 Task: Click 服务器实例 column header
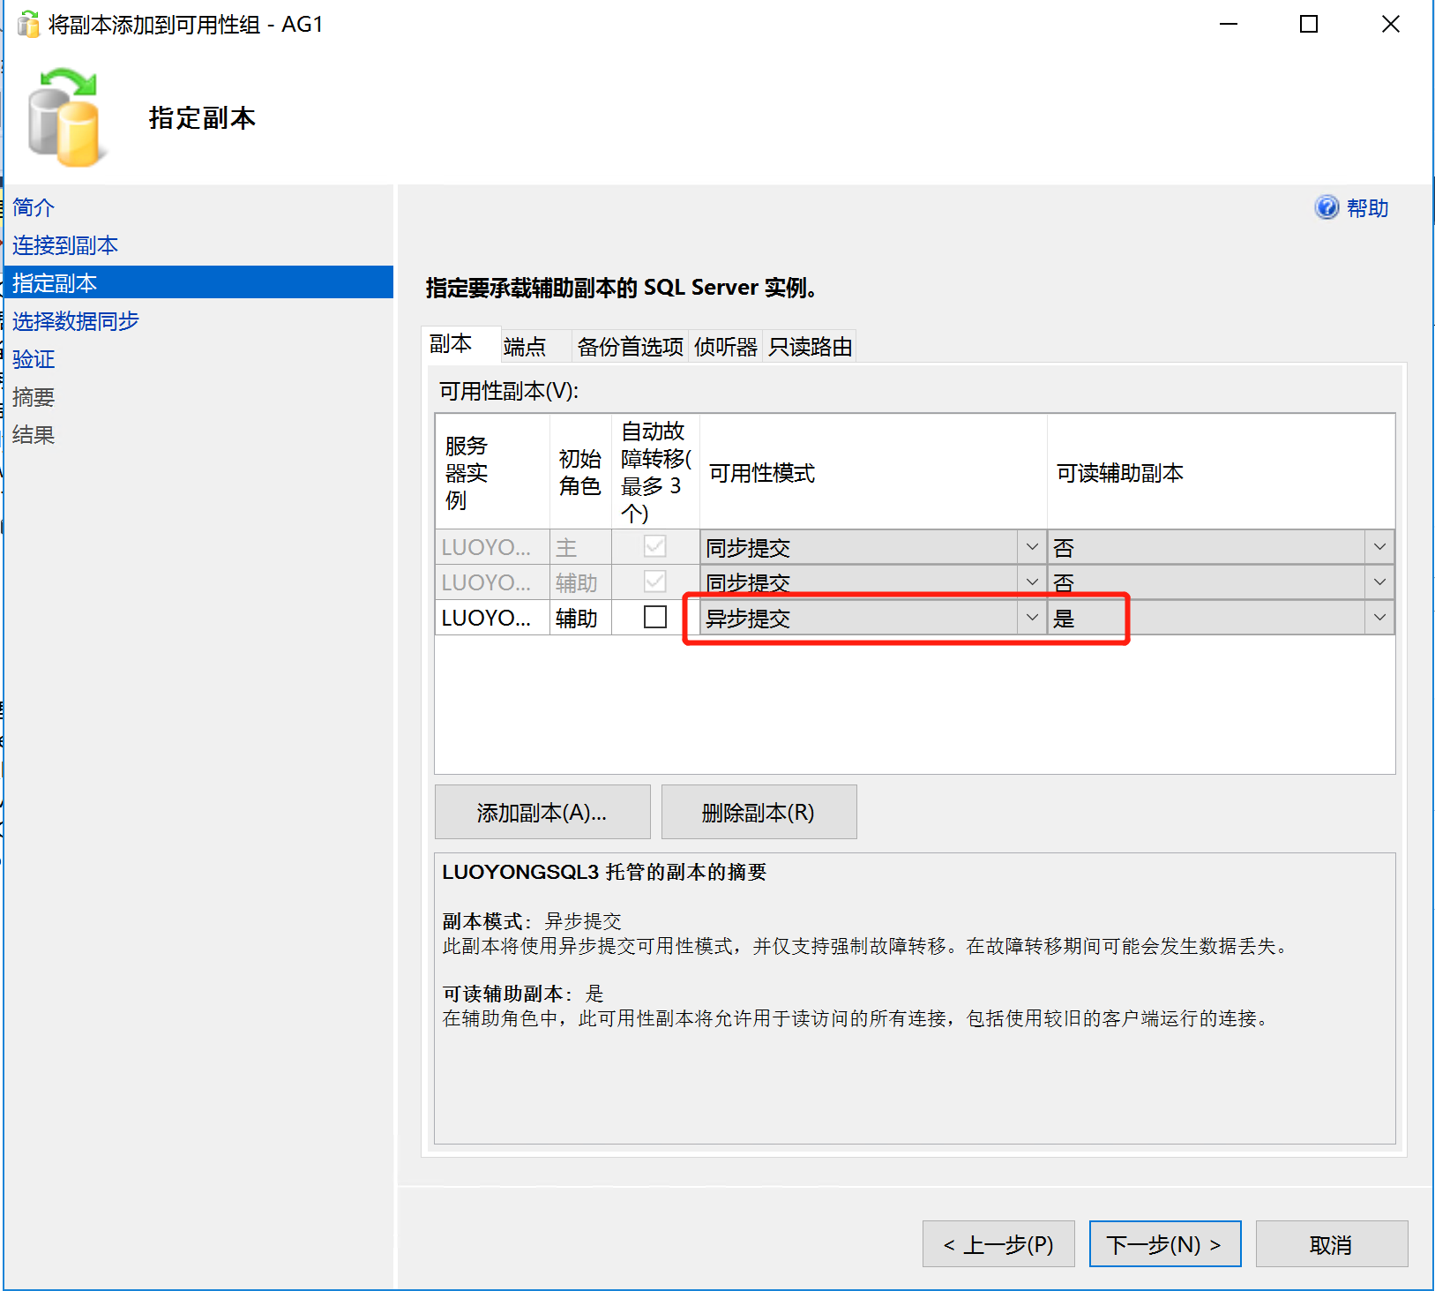(492, 472)
